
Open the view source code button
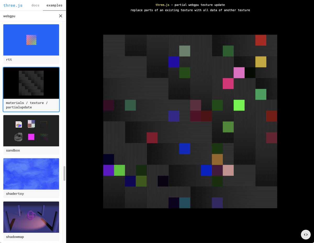click(x=306, y=234)
